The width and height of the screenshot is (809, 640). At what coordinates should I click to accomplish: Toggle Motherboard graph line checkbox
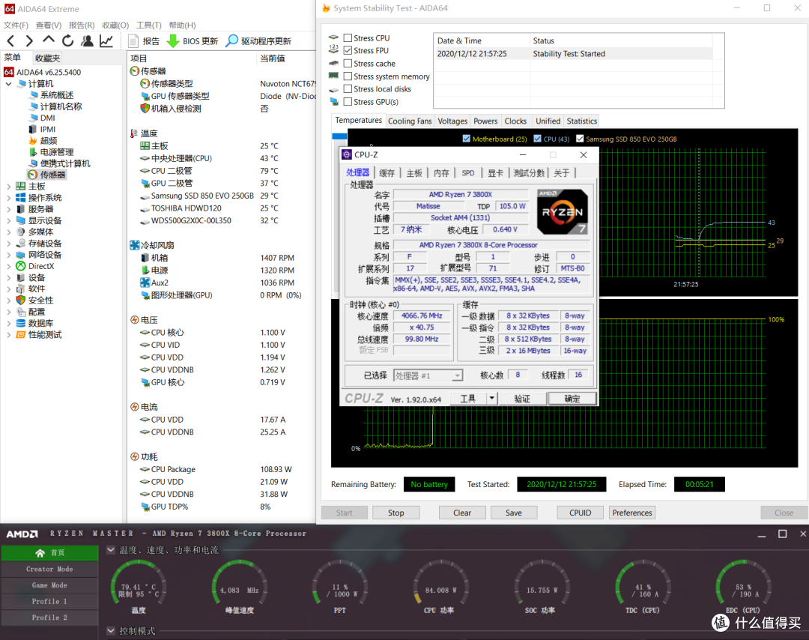click(x=467, y=139)
